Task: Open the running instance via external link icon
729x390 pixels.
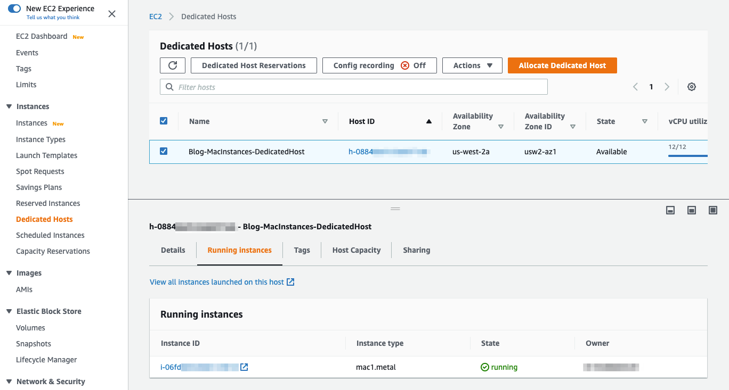Action: (244, 367)
